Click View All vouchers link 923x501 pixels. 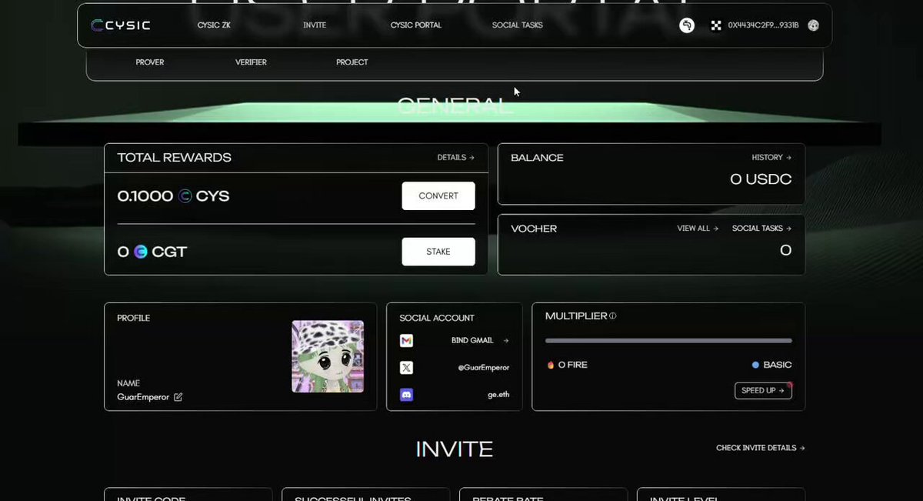[698, 229]
